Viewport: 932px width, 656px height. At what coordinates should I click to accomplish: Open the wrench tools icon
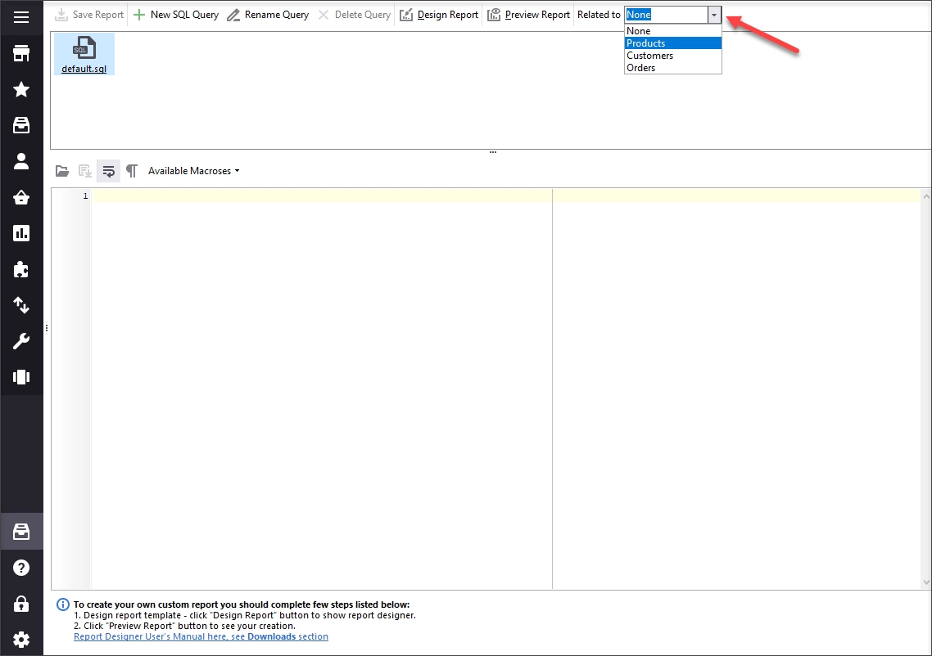coord(21,341)
